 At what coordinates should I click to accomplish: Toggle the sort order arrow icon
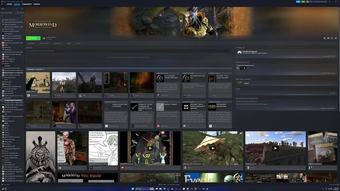[x=18, y=13]
